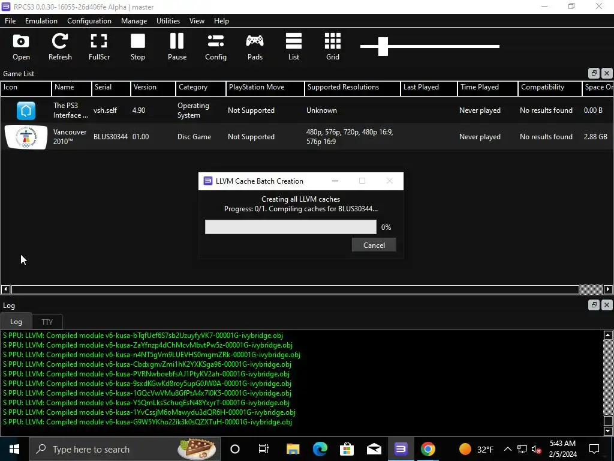Open Mail app from taskbar
614x461 pixels.
pyautogui.click(x=374, y=449)
